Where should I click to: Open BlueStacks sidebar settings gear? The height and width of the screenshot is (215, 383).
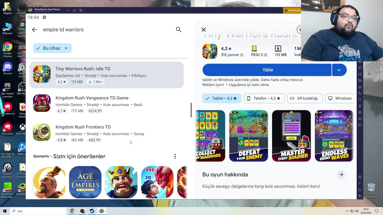tap(360, 177)
